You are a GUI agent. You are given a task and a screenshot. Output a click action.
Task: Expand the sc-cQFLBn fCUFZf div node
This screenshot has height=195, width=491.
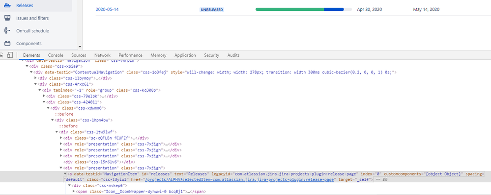click(x=61, y=138)
